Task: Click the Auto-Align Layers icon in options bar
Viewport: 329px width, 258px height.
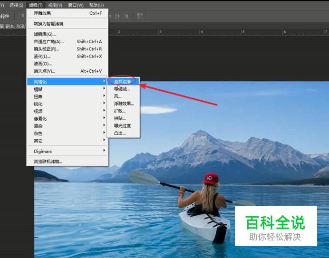Action: (x=140, y=16)
